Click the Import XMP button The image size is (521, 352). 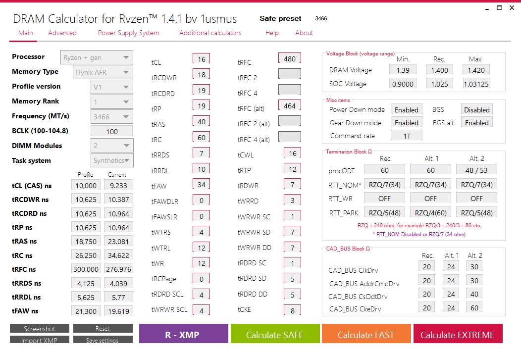(x=40, y=340)
